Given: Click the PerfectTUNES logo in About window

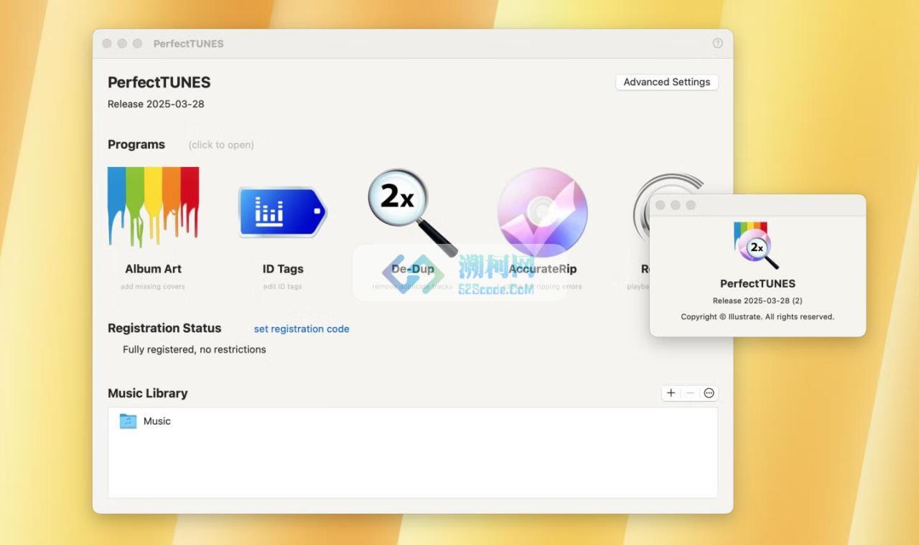Looking at the screenshot, I should pos(757,245).
